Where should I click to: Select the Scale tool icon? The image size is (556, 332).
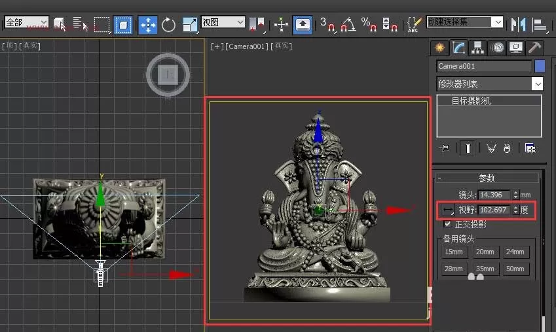click(190, 25)
